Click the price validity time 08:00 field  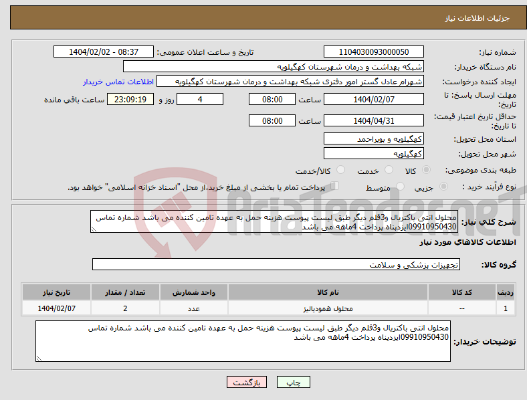[272, 120]
